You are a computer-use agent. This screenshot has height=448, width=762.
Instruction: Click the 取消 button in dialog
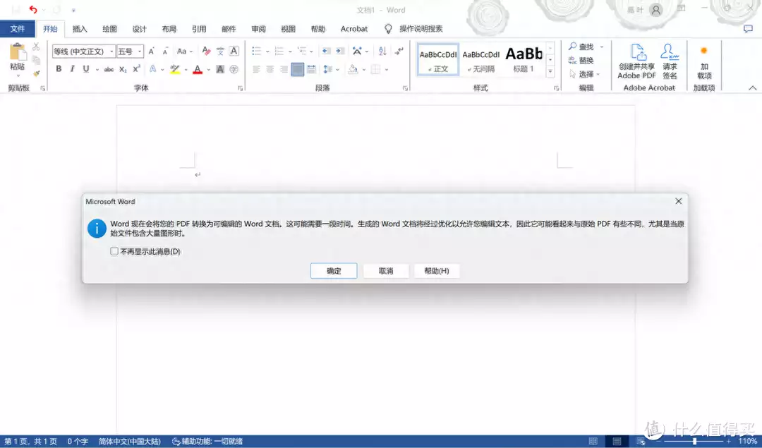pos(385,271)
